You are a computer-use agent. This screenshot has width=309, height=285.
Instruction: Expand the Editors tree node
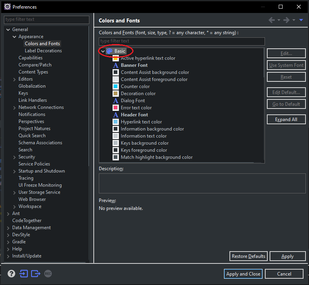[x=15, y=79]
